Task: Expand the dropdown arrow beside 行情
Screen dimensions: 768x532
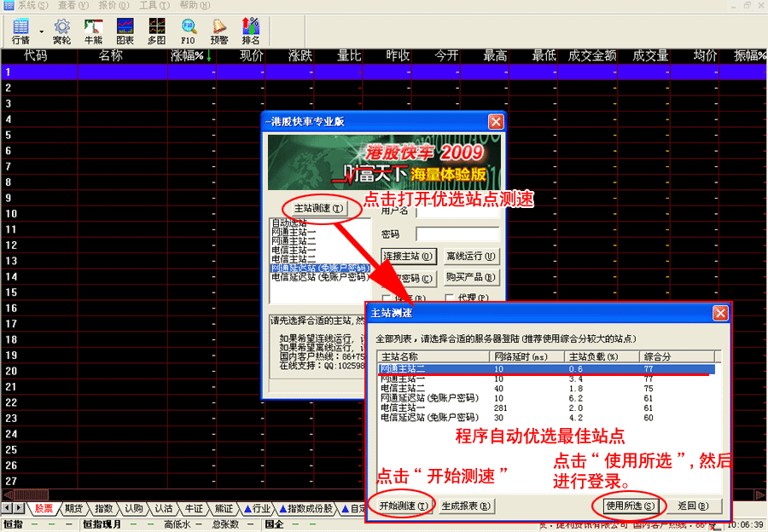Action: 39,32
